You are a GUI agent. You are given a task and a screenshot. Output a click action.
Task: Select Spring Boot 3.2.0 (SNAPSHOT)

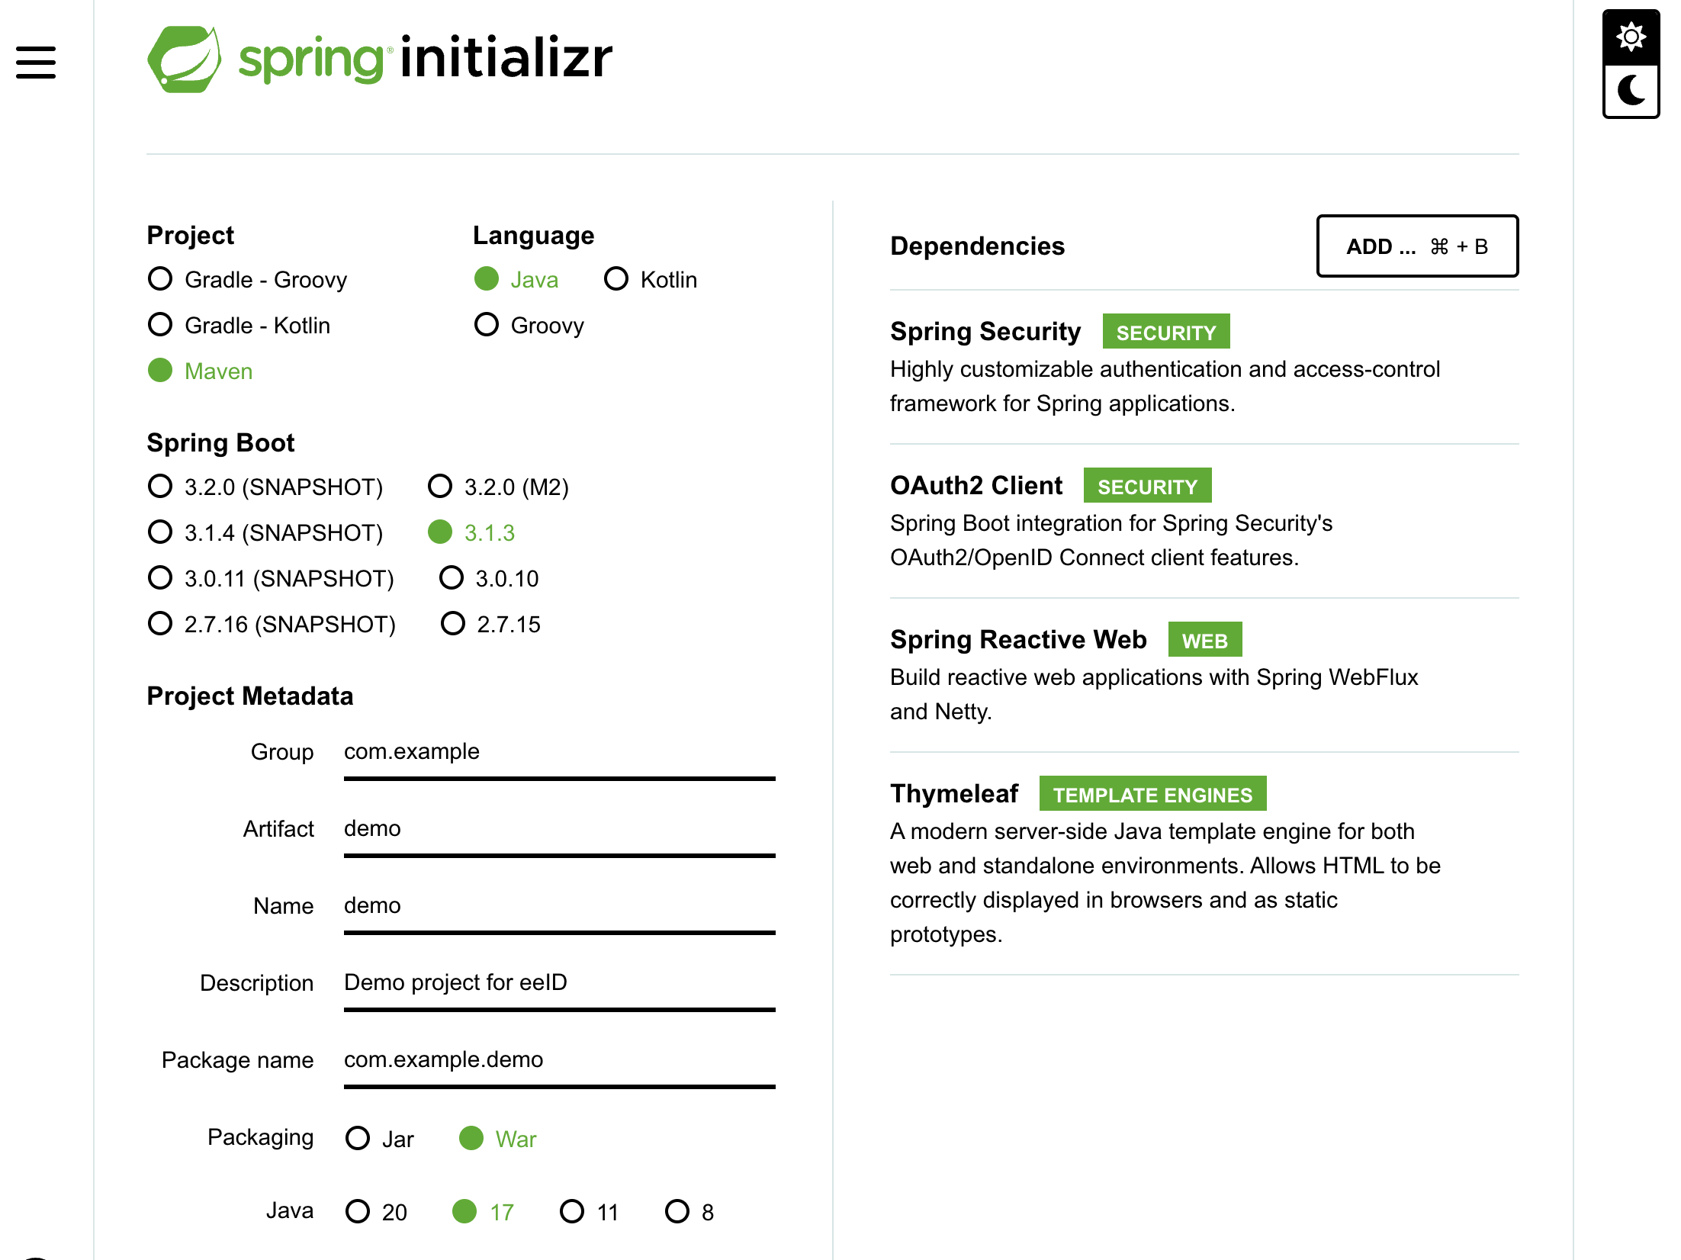click(x=265, y=487)
